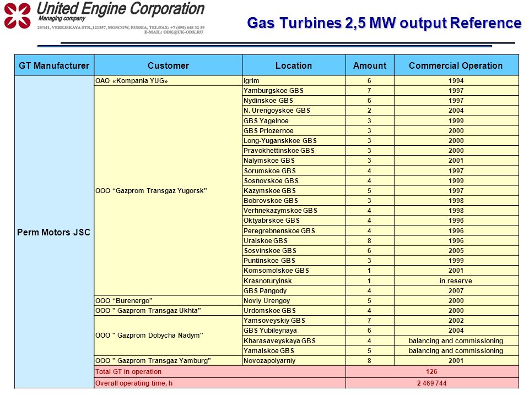Select 'balancing and commissioning' in Yamalskoe row

456,350
